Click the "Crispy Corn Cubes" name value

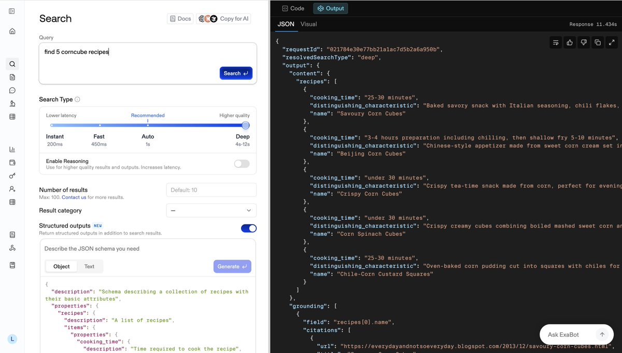click(x=370, y=194)
